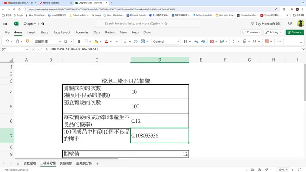Click the currency format icon
This screenshot has height=172, width=306.
(185, 41)
